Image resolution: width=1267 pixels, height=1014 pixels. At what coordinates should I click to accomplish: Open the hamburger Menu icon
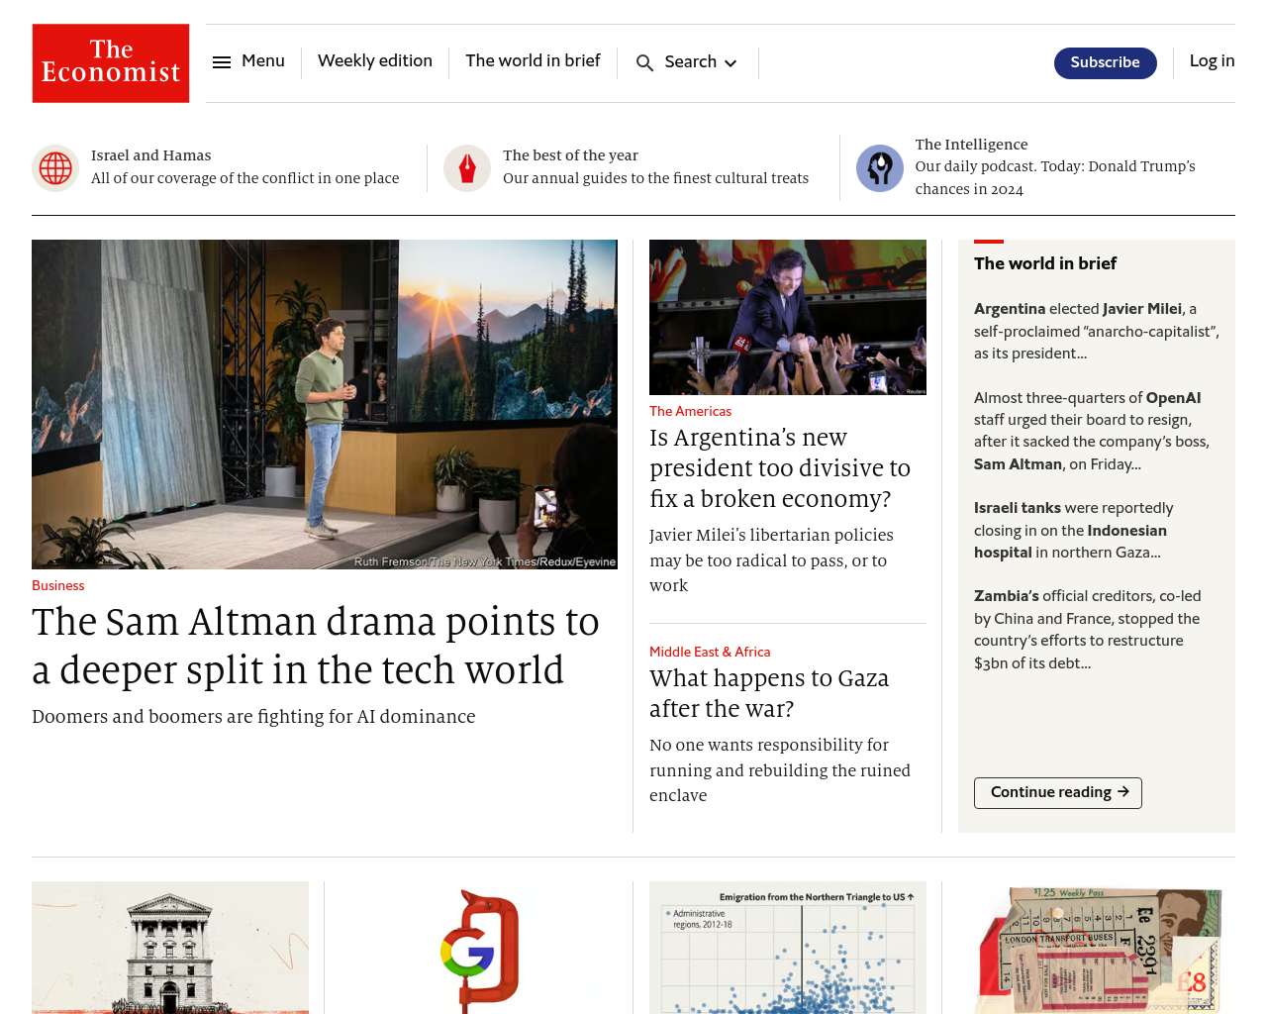click(222, 62)
